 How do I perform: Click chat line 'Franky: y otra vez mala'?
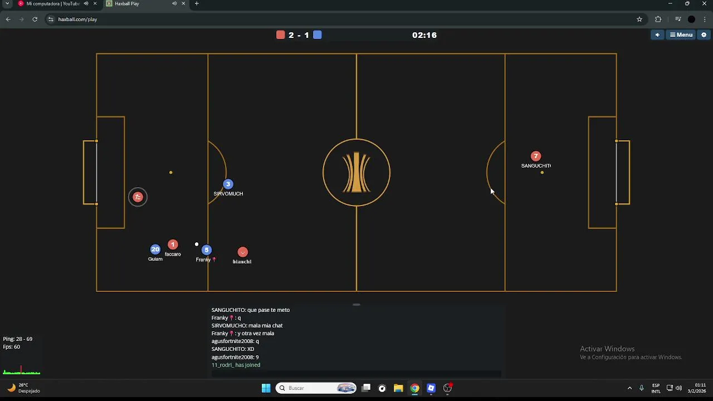pyautogui.click(x=243, y=333)
